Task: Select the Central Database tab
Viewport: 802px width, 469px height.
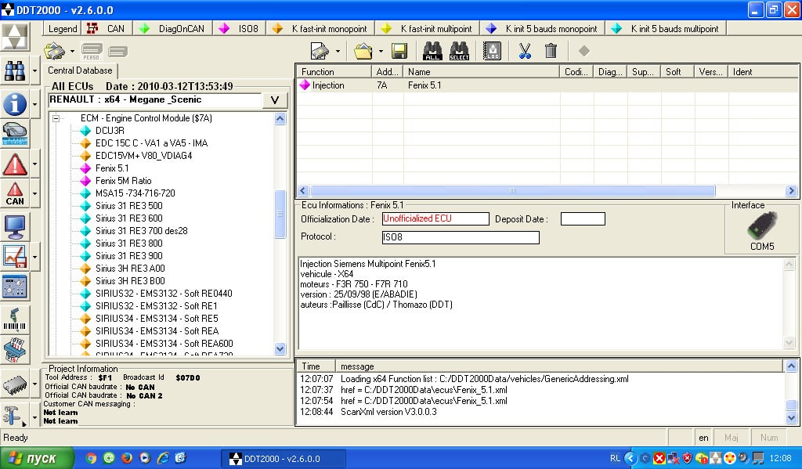Action: click(x=80, y=70)
